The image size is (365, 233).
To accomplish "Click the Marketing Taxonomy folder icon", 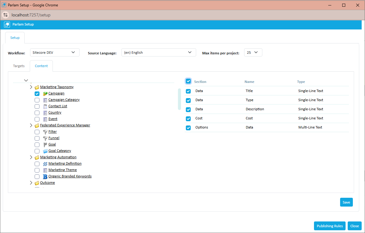I will 36,87.
